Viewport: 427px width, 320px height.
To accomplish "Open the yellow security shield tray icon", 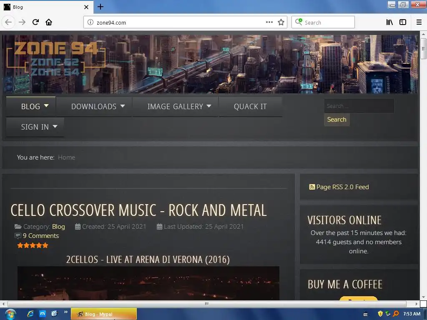I will 380,314.
